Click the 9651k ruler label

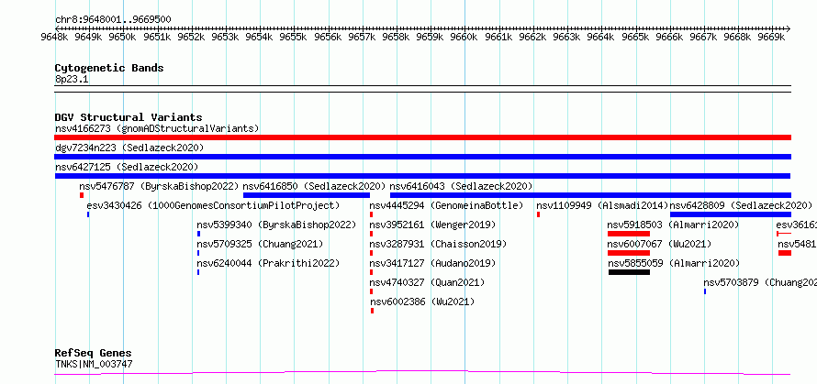(156, 37)
